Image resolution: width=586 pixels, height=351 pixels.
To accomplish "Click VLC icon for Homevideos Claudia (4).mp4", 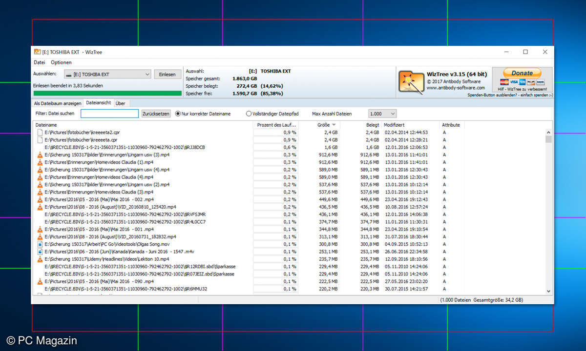I will [x=40, y=177].
